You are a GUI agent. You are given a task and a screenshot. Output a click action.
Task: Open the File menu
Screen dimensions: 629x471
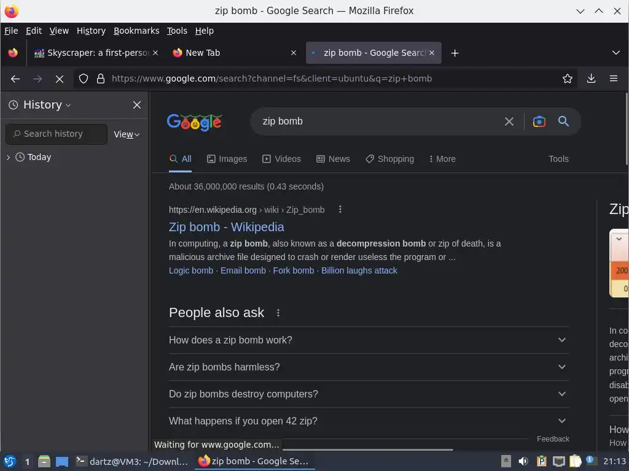(x=11, y=31)
